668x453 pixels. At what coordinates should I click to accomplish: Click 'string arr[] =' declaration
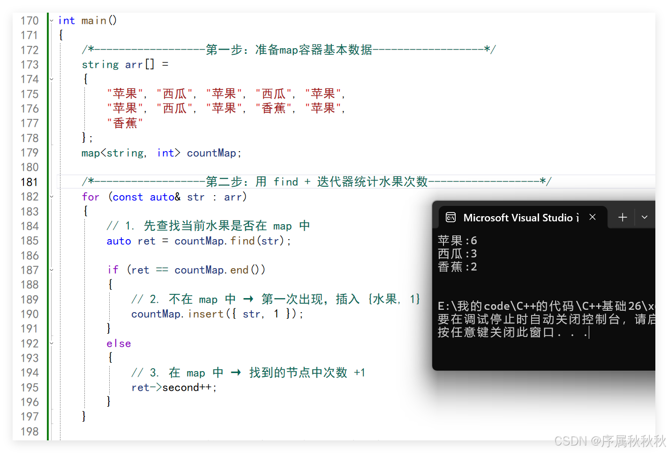125,65
